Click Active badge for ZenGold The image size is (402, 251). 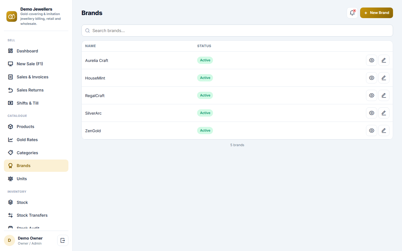pos(205,131)
